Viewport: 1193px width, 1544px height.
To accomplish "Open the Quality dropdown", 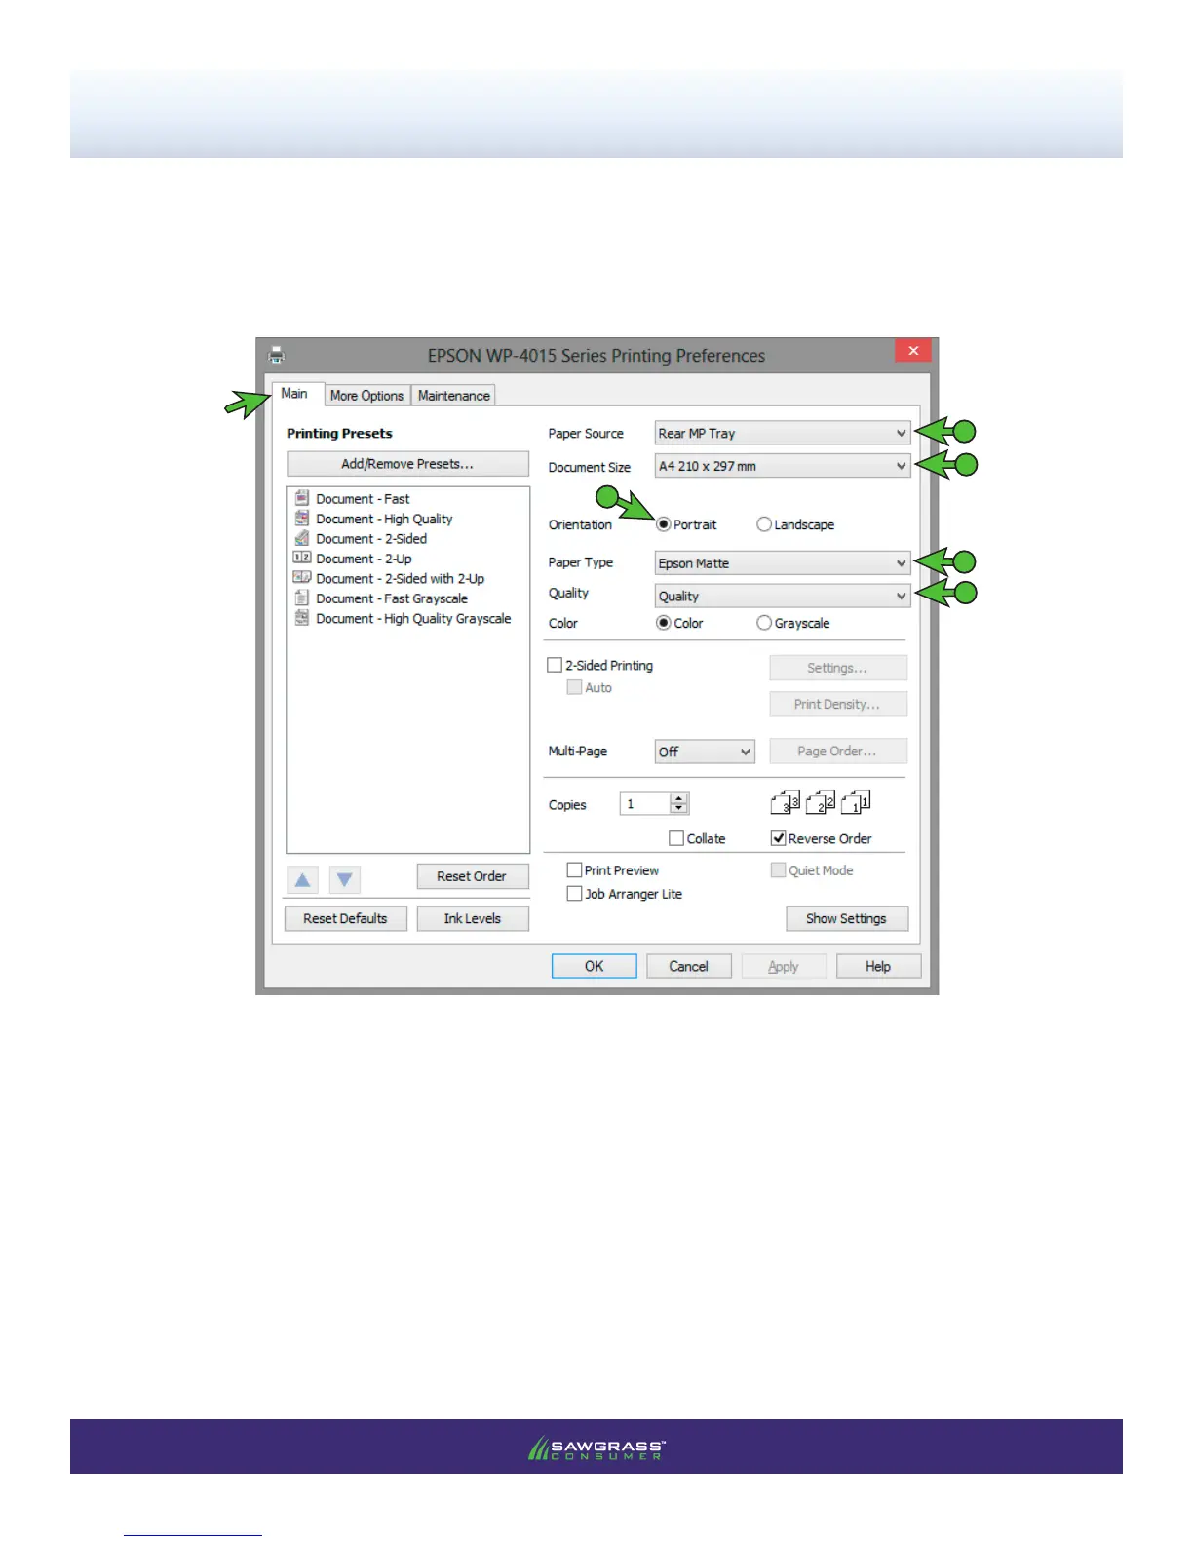I will tap(783, 596).
